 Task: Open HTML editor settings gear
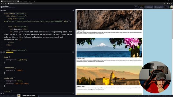1,11
